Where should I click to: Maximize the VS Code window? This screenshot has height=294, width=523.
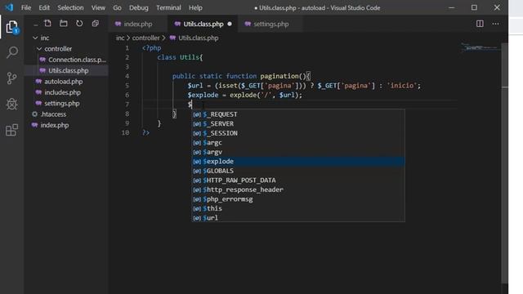(474, 7)
